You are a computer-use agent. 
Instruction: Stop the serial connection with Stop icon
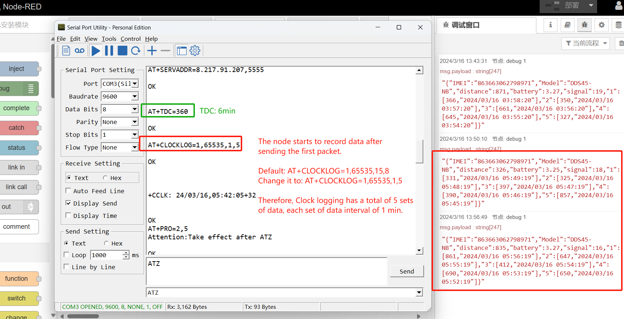tap(123, 51)
